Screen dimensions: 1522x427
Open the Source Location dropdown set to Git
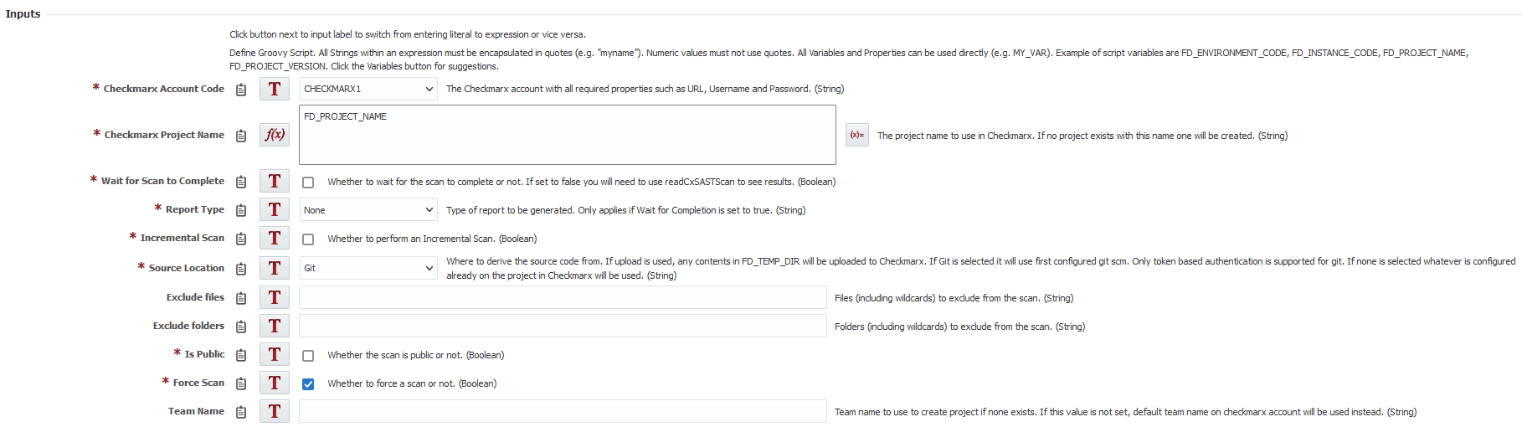point(368,268)
